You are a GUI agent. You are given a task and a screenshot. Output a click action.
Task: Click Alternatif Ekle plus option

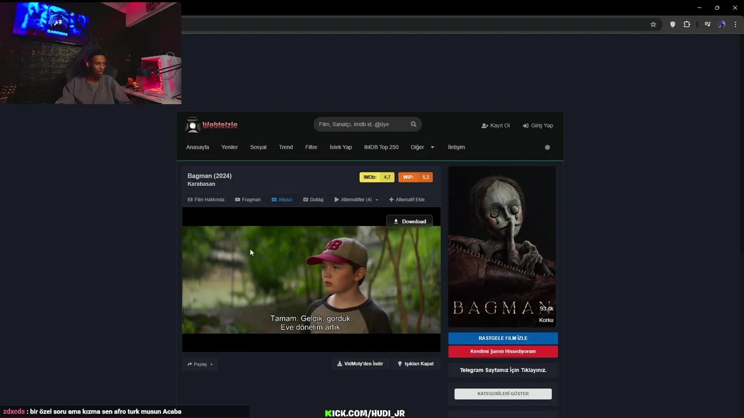point(407,200)
